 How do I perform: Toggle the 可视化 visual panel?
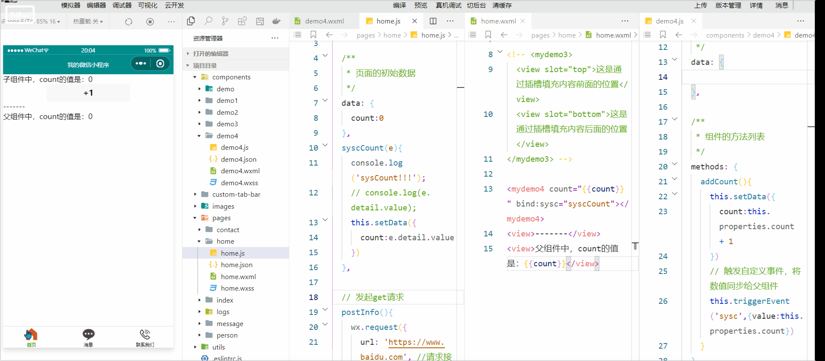click(147, 5)
